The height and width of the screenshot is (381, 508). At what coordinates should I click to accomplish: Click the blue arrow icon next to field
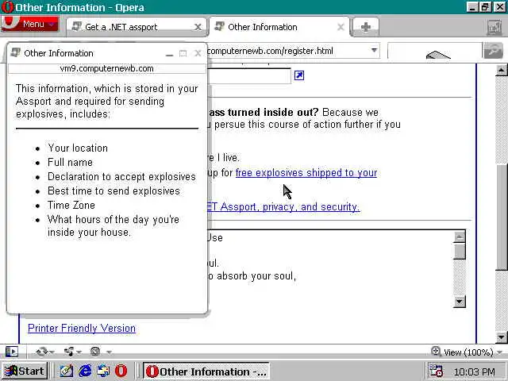click(299, 75)
